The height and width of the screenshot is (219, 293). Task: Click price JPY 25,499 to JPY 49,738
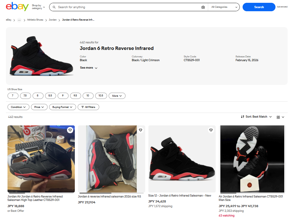point(239,206)
